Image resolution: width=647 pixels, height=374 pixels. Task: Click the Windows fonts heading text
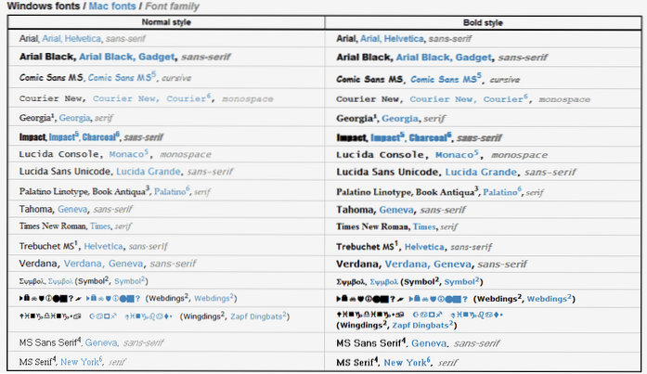[x=35, y=6]
